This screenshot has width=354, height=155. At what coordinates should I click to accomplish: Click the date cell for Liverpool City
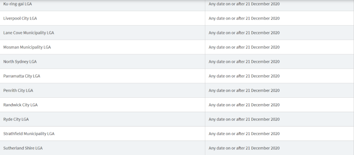[280, 18]
